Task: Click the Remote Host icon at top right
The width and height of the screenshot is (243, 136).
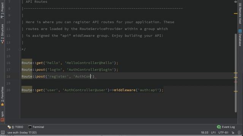Action: click(x=240, y=5)
